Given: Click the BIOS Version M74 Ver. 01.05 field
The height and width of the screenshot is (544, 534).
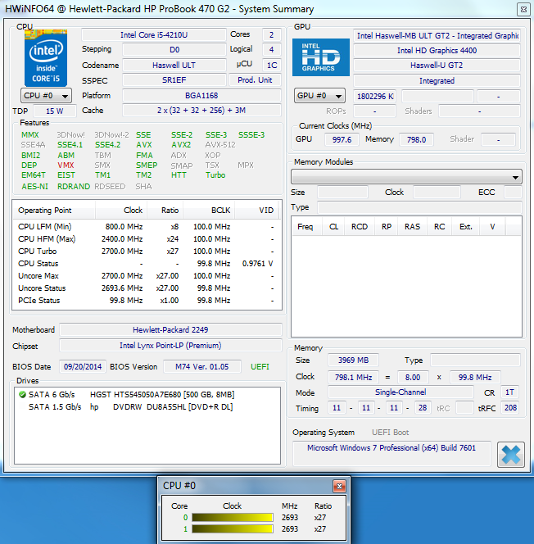Looking at the screenshot, I should tap(202, 367).
